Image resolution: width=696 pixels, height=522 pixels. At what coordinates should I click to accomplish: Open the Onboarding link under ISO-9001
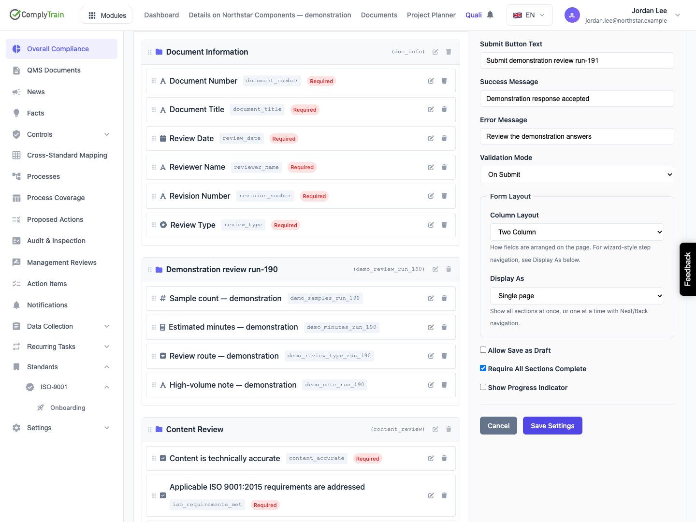pos(68,407)
